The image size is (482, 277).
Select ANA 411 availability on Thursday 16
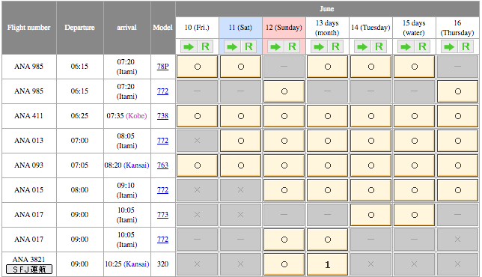(458, 116)
